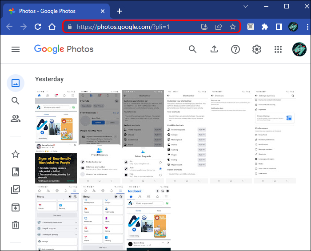Screen dimensions: 311x251
Task: Click the Google Photos logo
Action: [x=64, y=49]
